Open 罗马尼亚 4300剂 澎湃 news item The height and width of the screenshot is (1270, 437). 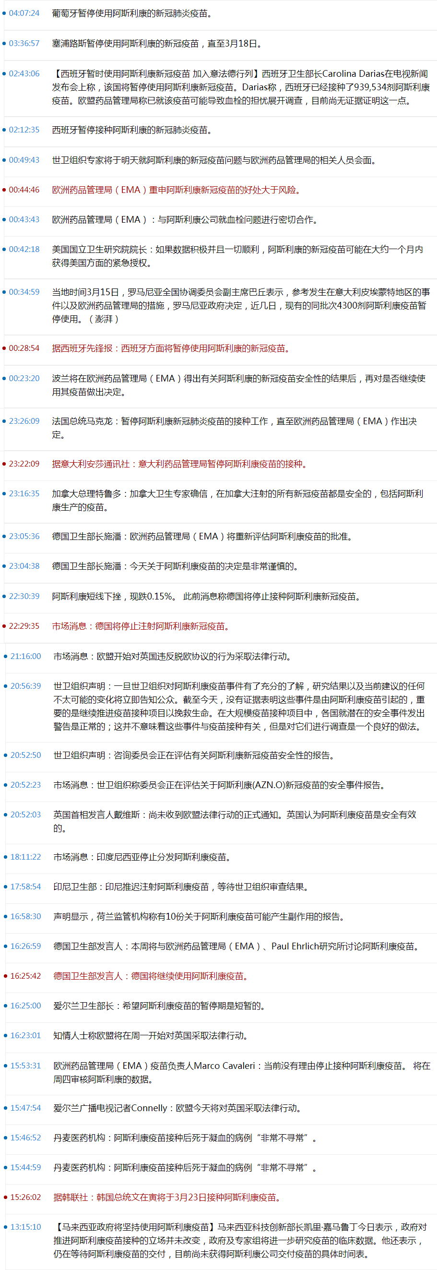240,306
